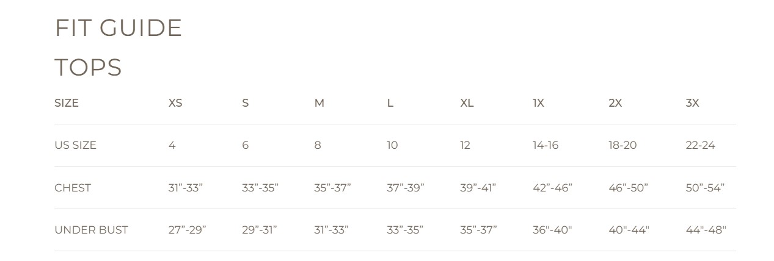Select the M size column header

319,103
